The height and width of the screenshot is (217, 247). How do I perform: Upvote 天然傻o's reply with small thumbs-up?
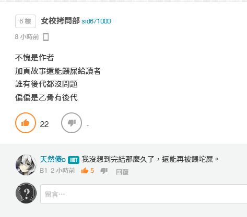coord(85,171)
